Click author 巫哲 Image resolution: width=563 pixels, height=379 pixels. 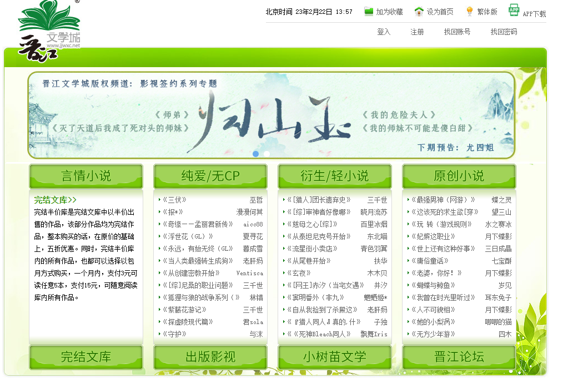coord(256,200)
